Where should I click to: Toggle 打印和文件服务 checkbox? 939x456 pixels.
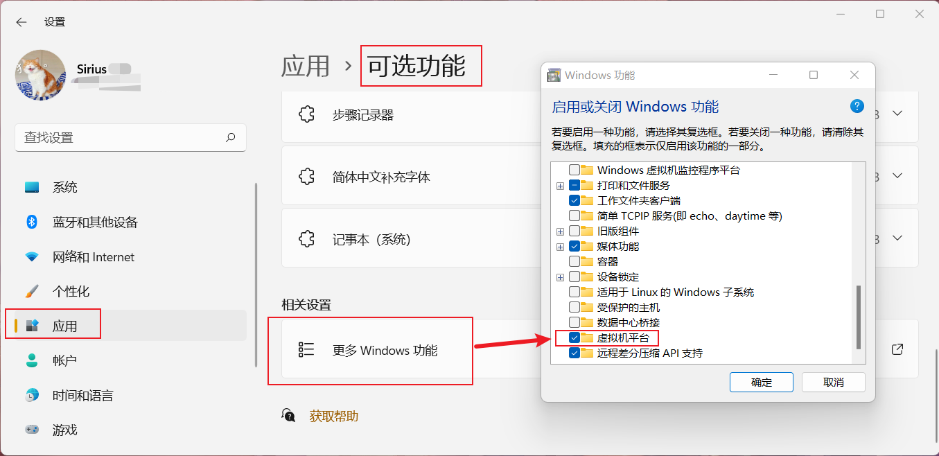coord(574,185)
